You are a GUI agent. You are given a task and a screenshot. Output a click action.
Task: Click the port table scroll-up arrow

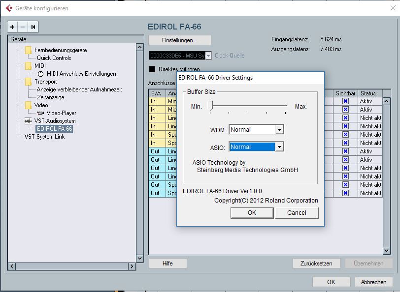point(387,101)
